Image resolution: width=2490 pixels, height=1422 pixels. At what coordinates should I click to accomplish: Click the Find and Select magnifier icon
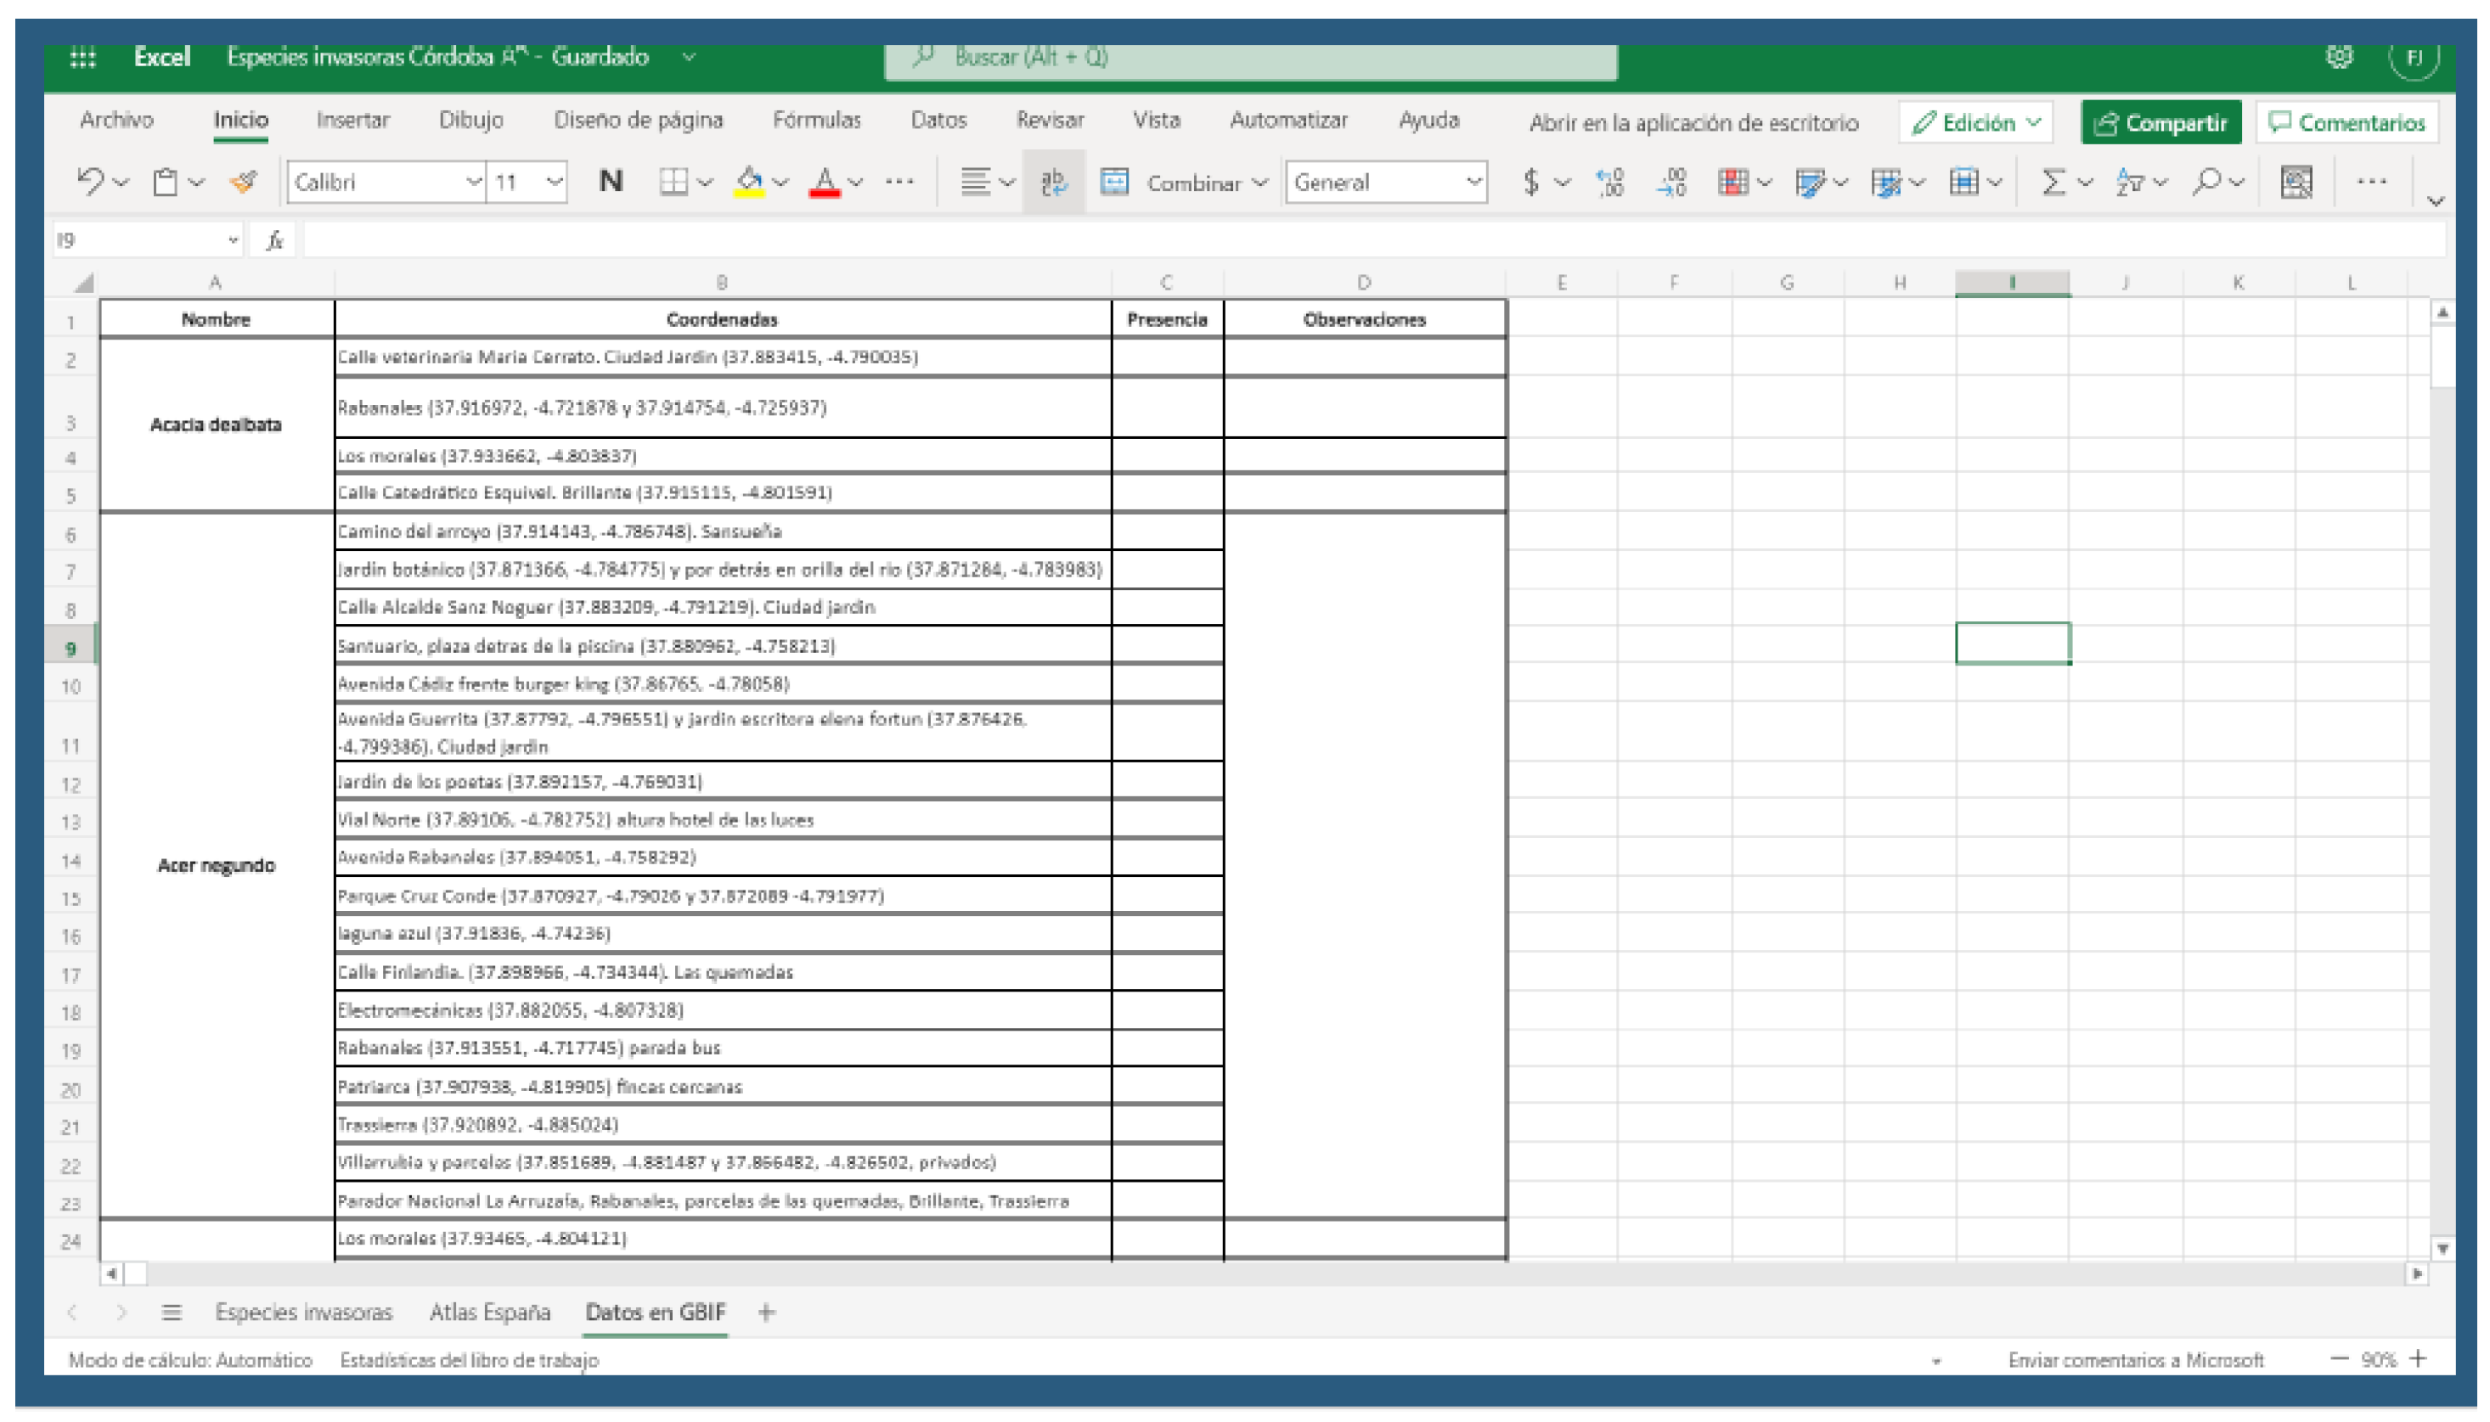(2206, 182)
